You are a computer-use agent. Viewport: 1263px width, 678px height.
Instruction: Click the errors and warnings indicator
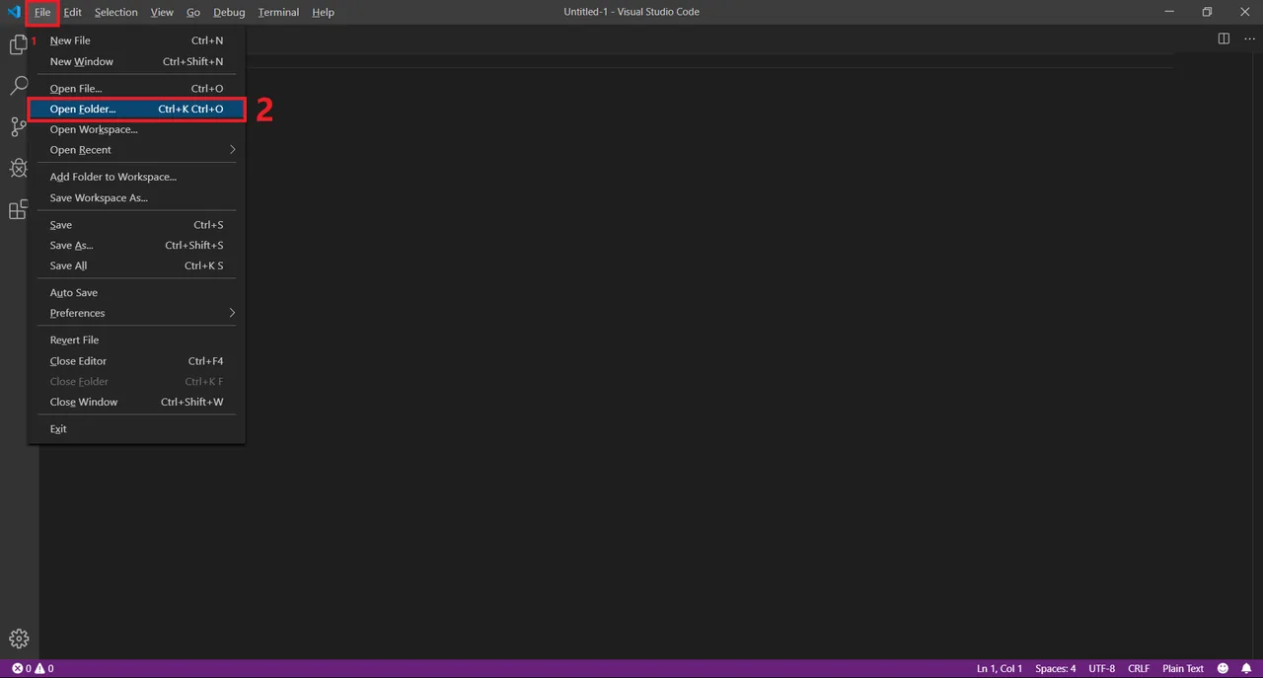click(33, 668)
